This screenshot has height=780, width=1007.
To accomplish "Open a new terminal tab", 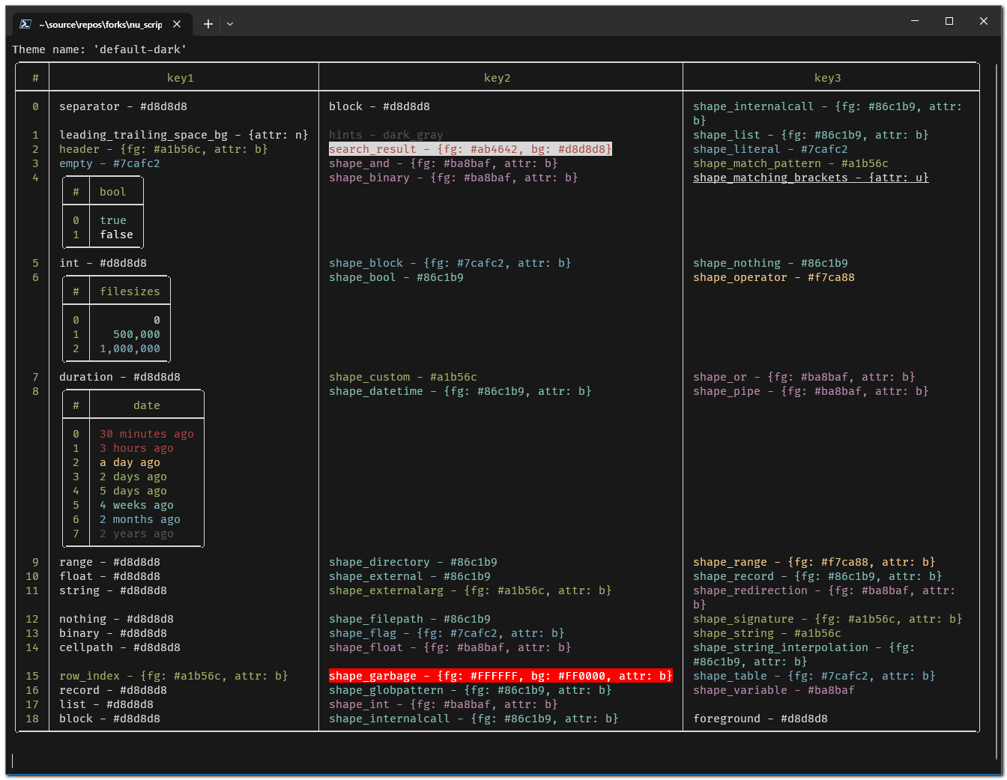I will click(x=208, y=24).
